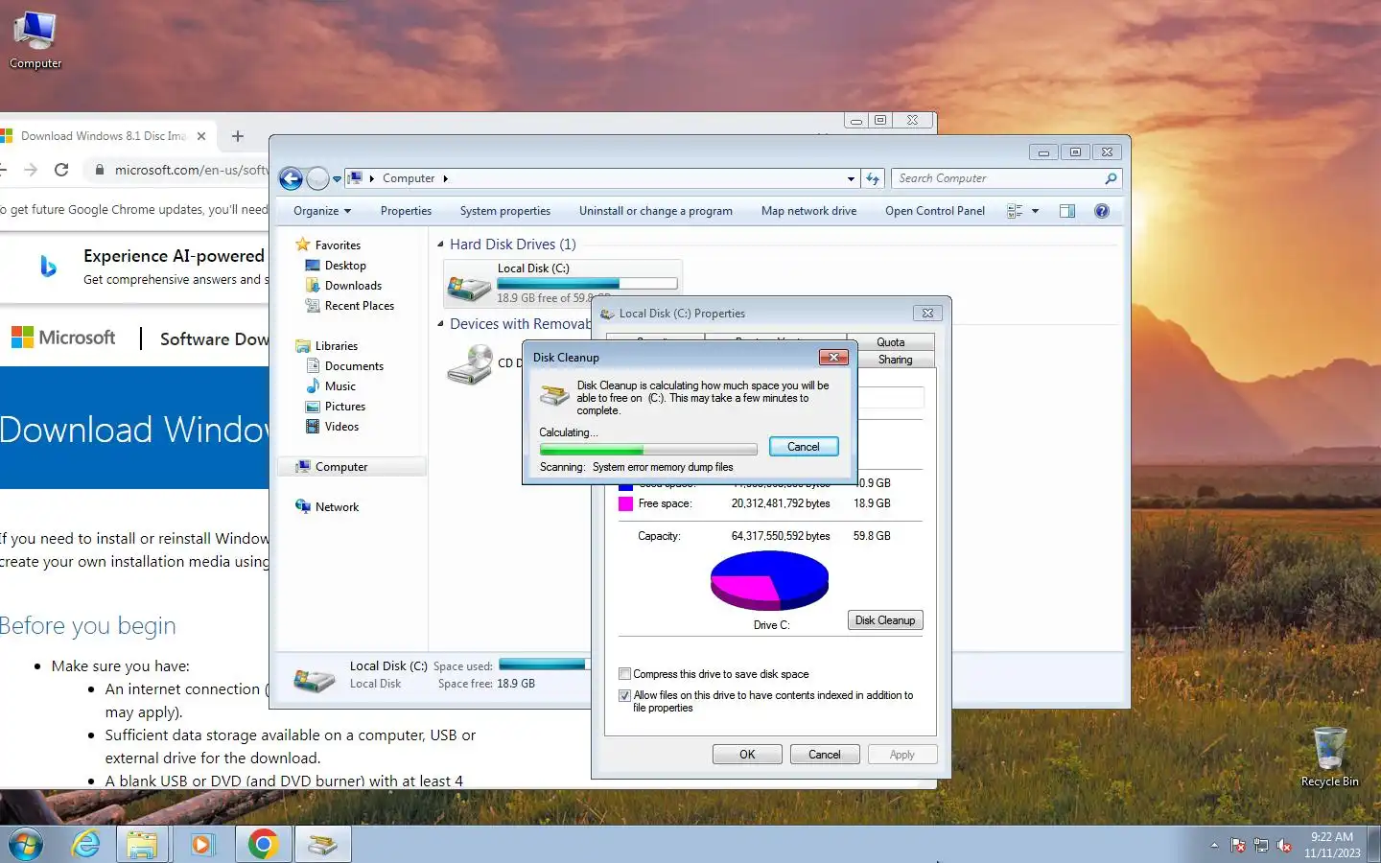Reload page in Chrome window

coord(61,170)
